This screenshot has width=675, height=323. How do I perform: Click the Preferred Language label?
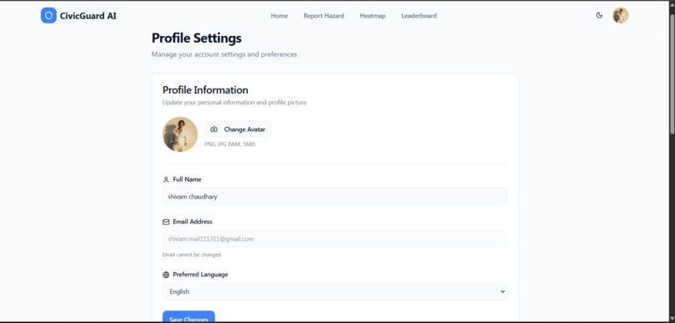pyautogui.click(x=200, y=274)
